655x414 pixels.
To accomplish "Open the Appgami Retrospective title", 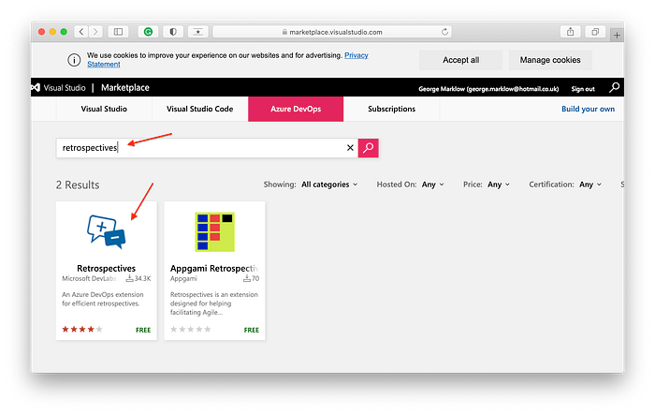I will [214, 268].
